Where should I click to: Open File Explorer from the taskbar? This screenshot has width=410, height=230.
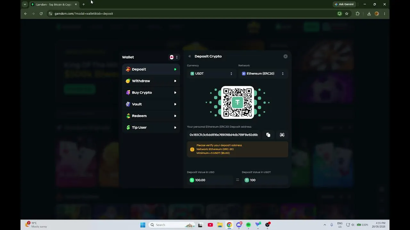pos(220,225)
